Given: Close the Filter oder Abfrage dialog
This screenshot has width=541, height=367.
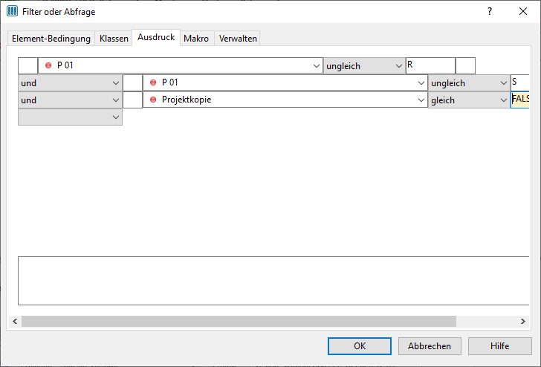Looking at the screenshot, I should [x=523, y=11].
